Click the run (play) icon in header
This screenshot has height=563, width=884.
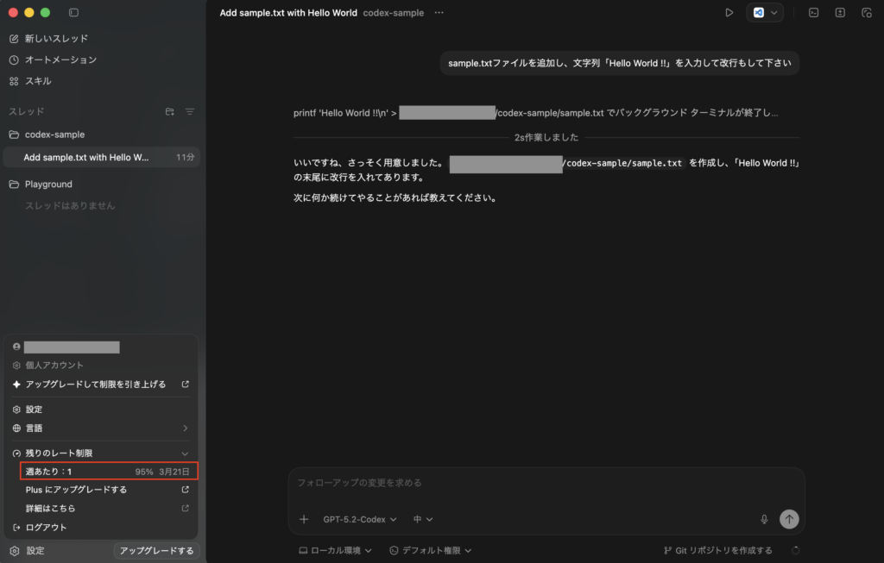point(729,13)
